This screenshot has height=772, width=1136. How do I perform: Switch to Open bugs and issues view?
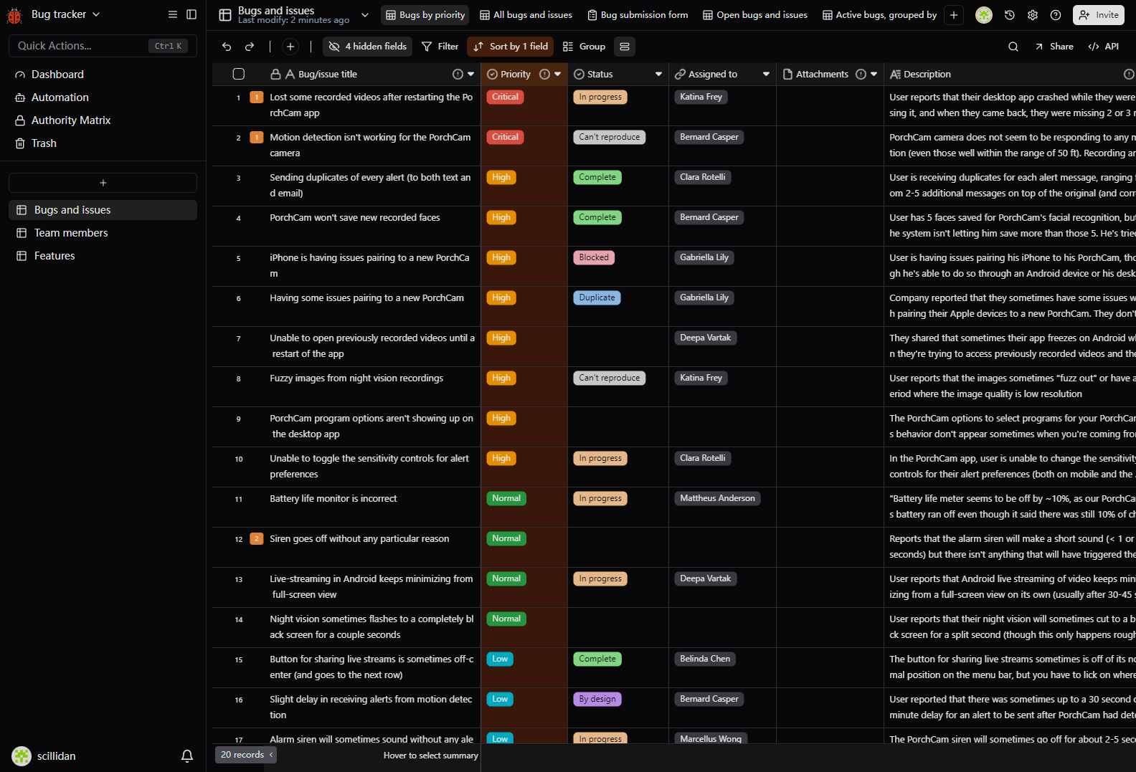(x=755, y=15)
